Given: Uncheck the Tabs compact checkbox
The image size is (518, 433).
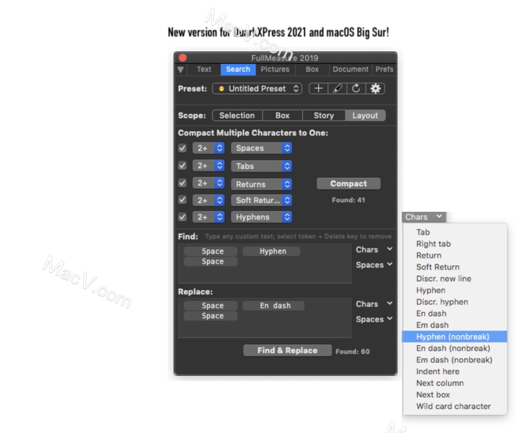Looking at the screenshot, I should coord(182,166).
